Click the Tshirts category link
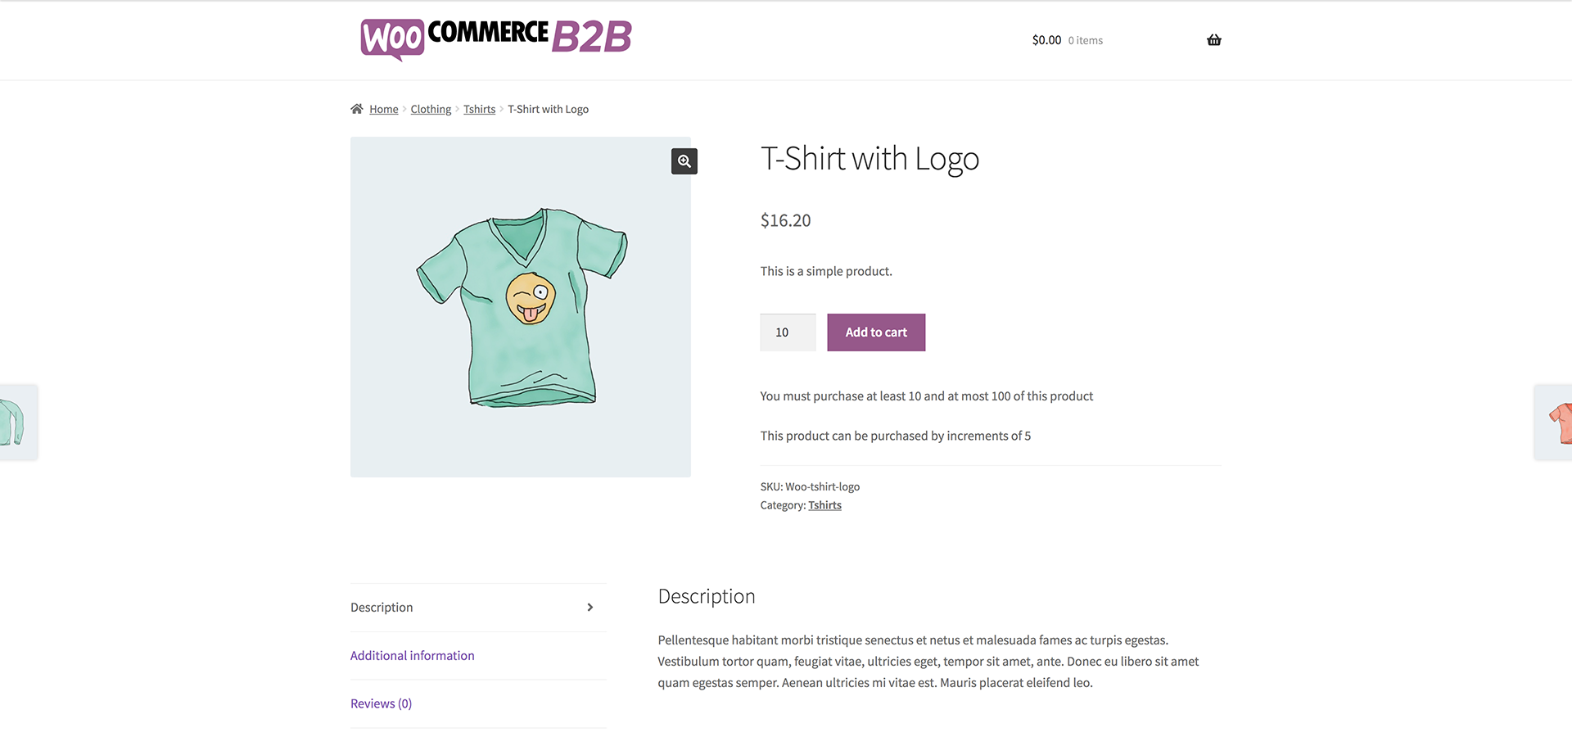 (x=824, y=505)
